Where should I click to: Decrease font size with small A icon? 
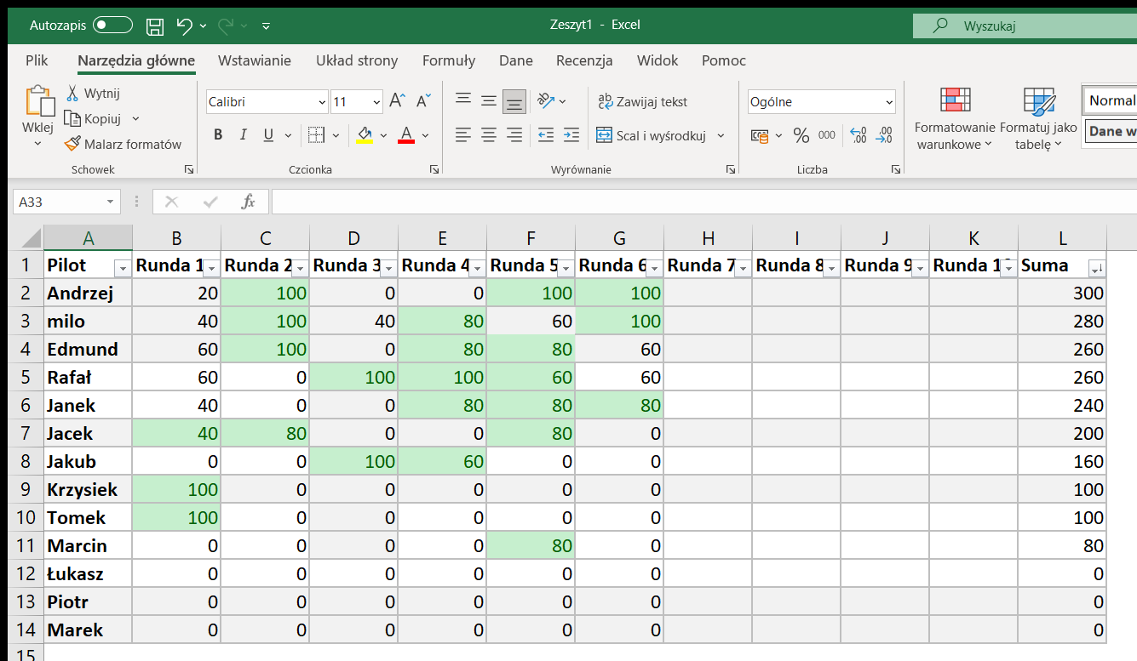[423, 101]
